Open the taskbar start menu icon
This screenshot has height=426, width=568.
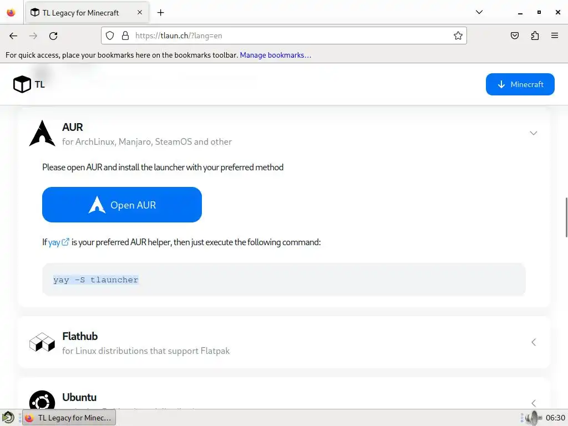[x=8, y=418]
